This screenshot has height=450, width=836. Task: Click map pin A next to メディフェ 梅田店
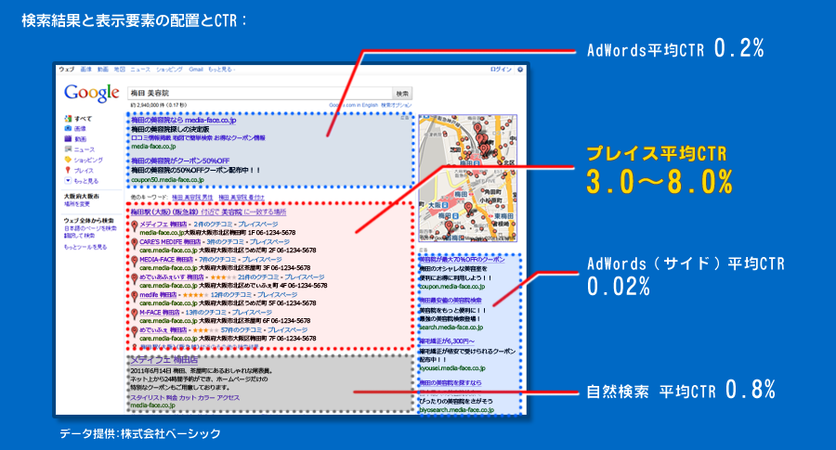coord(135,226)
